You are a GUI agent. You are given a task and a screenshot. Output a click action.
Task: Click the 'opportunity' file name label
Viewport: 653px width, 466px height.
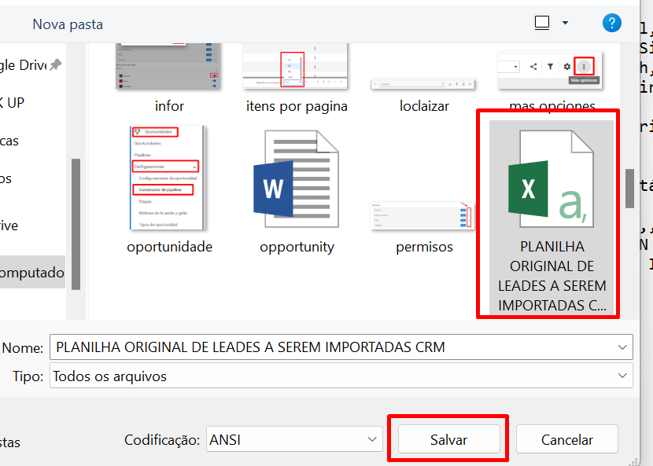(297, 247)
